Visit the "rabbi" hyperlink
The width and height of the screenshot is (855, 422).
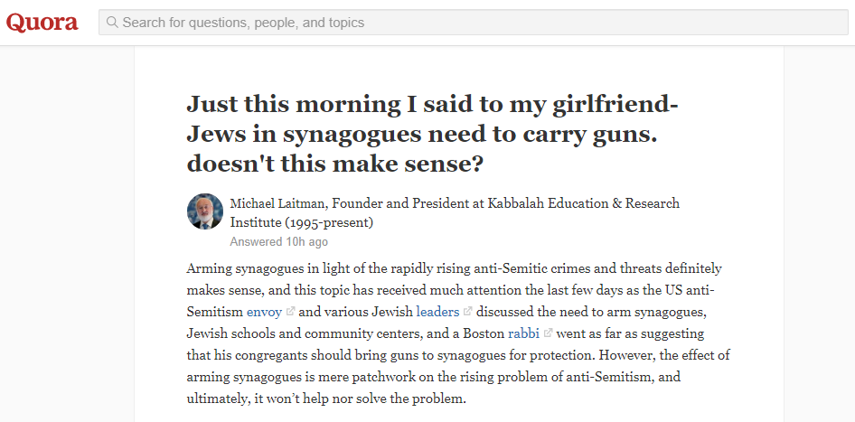523,333
